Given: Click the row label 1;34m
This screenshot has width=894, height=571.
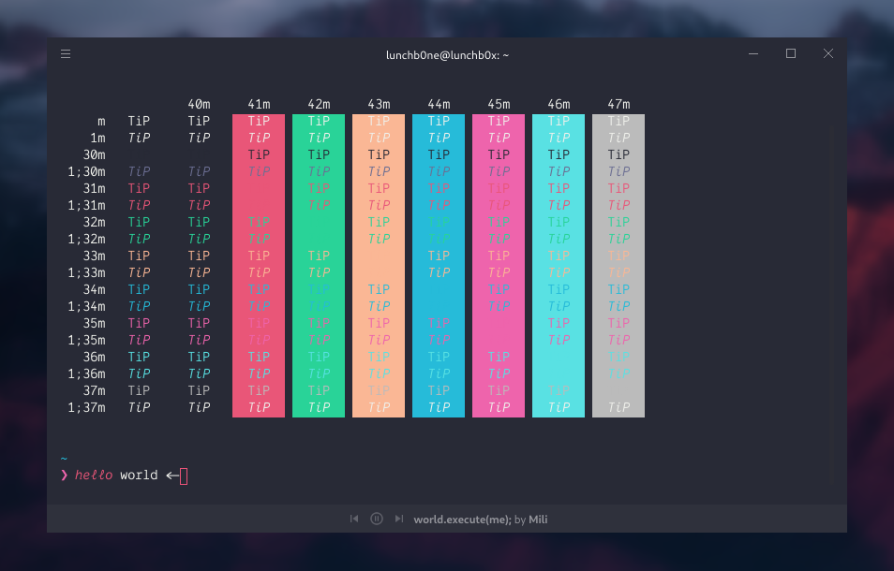Looking at the screenshot, I should tap(86, 306).
